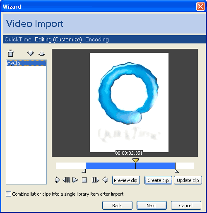
Task: Click the yellow playhead marker on timeline
Action: (x=135, y=160)
